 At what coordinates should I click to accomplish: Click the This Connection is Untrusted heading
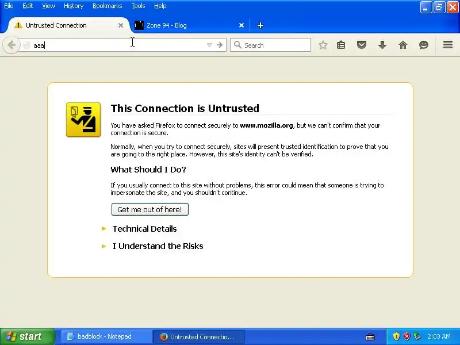tap(185, 108)
